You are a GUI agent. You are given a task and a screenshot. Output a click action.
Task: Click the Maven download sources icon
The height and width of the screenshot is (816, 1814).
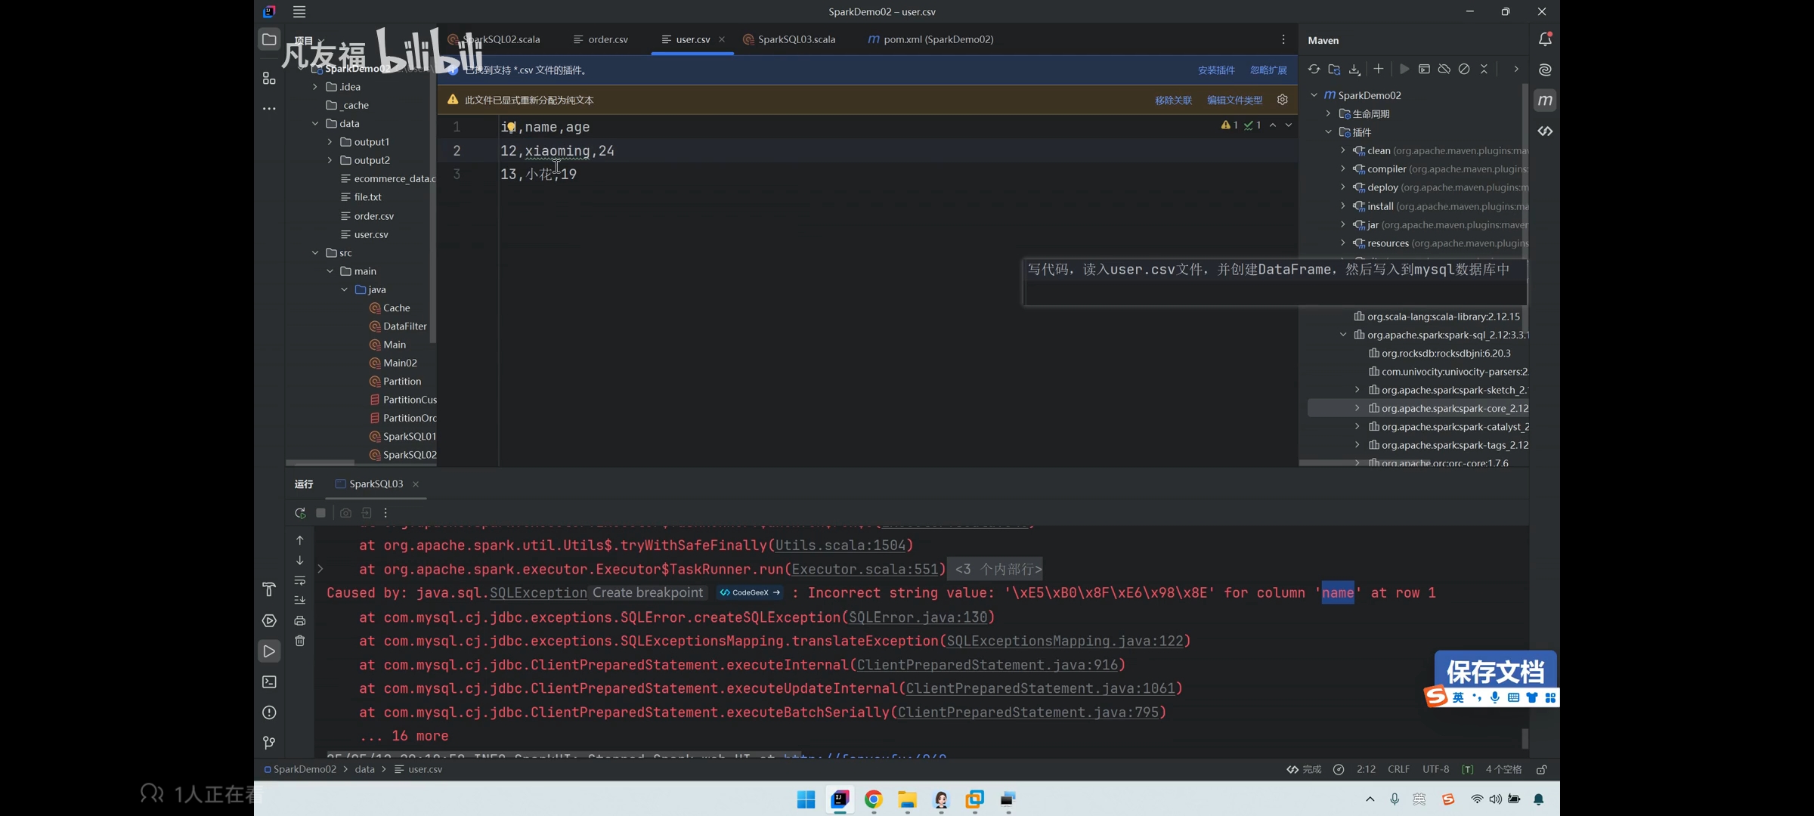(x=1354, y=69)
